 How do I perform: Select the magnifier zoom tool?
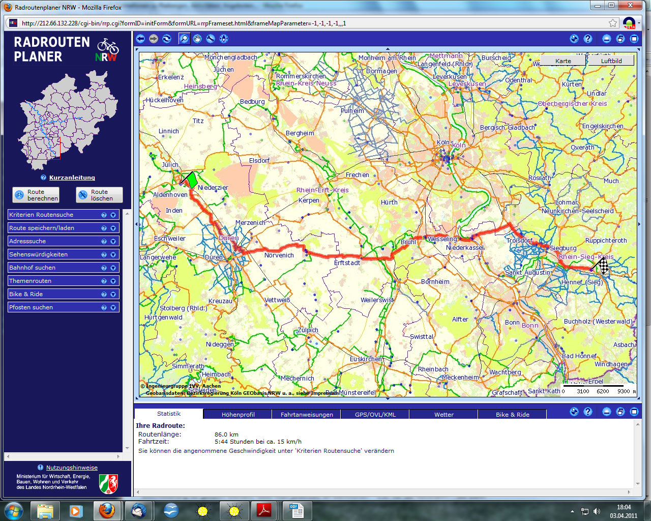(184, 39)
